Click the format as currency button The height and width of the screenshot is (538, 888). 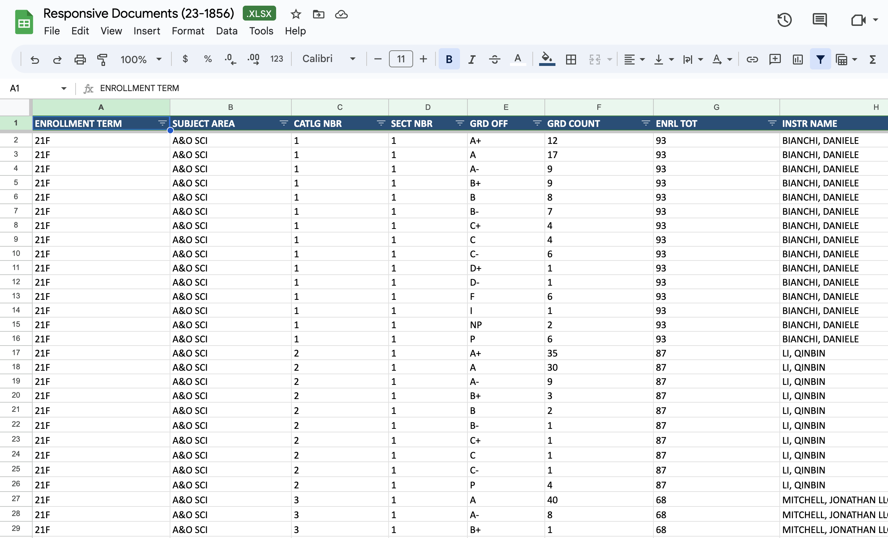point(185,59)
